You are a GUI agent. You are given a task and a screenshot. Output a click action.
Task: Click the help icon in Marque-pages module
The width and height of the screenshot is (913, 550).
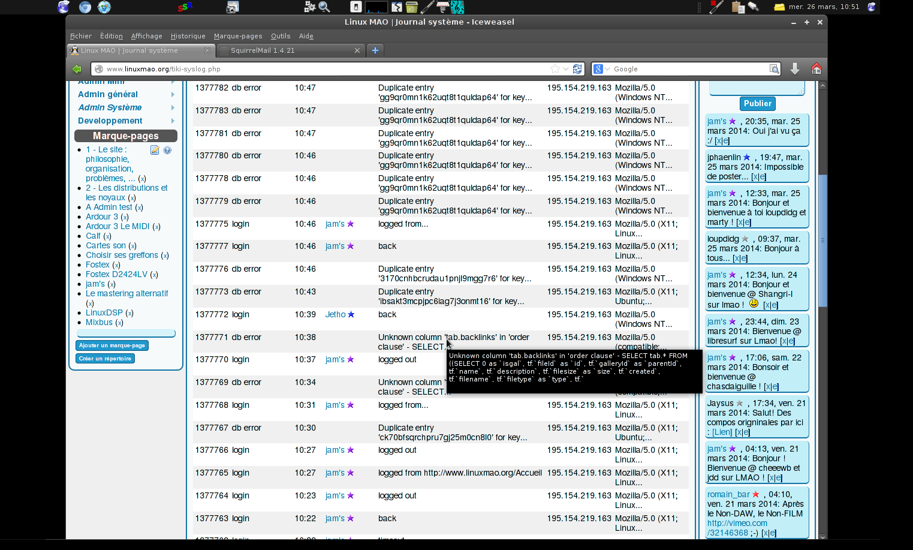(167, 150)
